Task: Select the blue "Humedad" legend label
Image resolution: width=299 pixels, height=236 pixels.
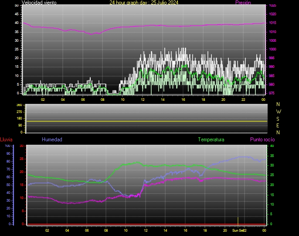Action: (52, 140)
